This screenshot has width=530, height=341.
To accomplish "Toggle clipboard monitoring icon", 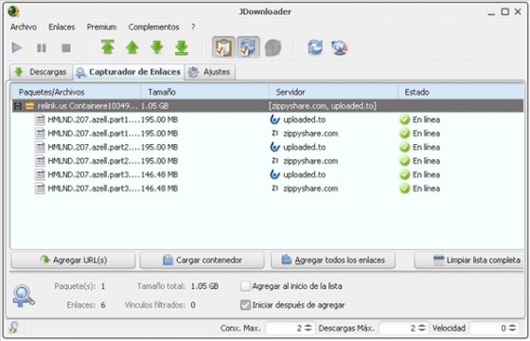I will [223, 47].
